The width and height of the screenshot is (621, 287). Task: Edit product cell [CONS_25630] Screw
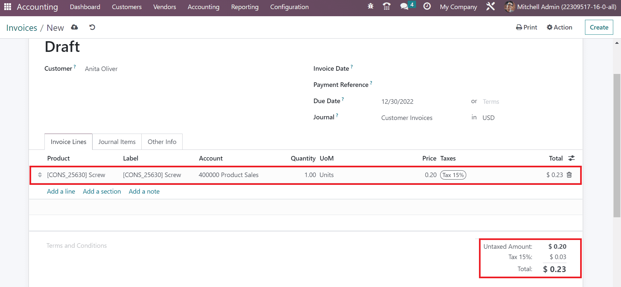[76, 175]
